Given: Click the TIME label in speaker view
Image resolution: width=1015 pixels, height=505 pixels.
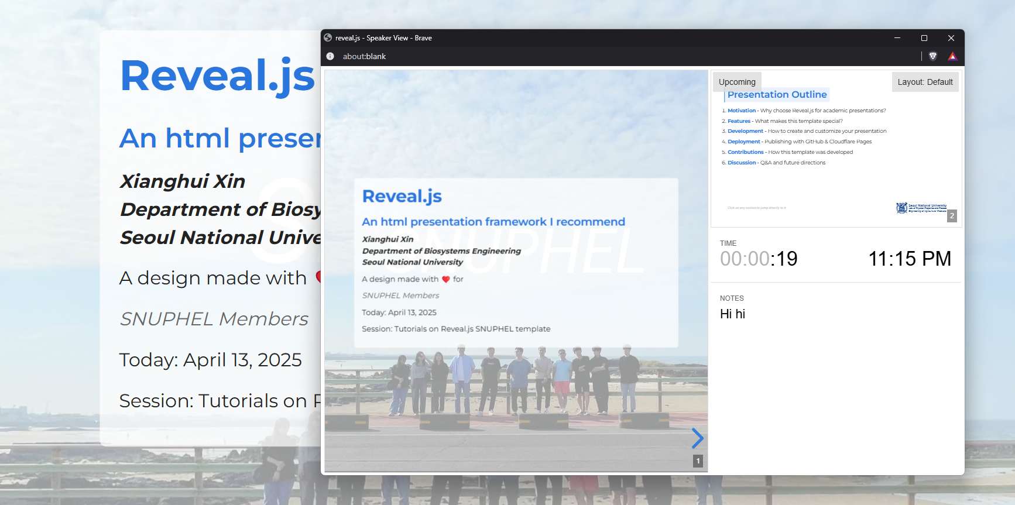Looking at the screenshot, I should (728, 243).
